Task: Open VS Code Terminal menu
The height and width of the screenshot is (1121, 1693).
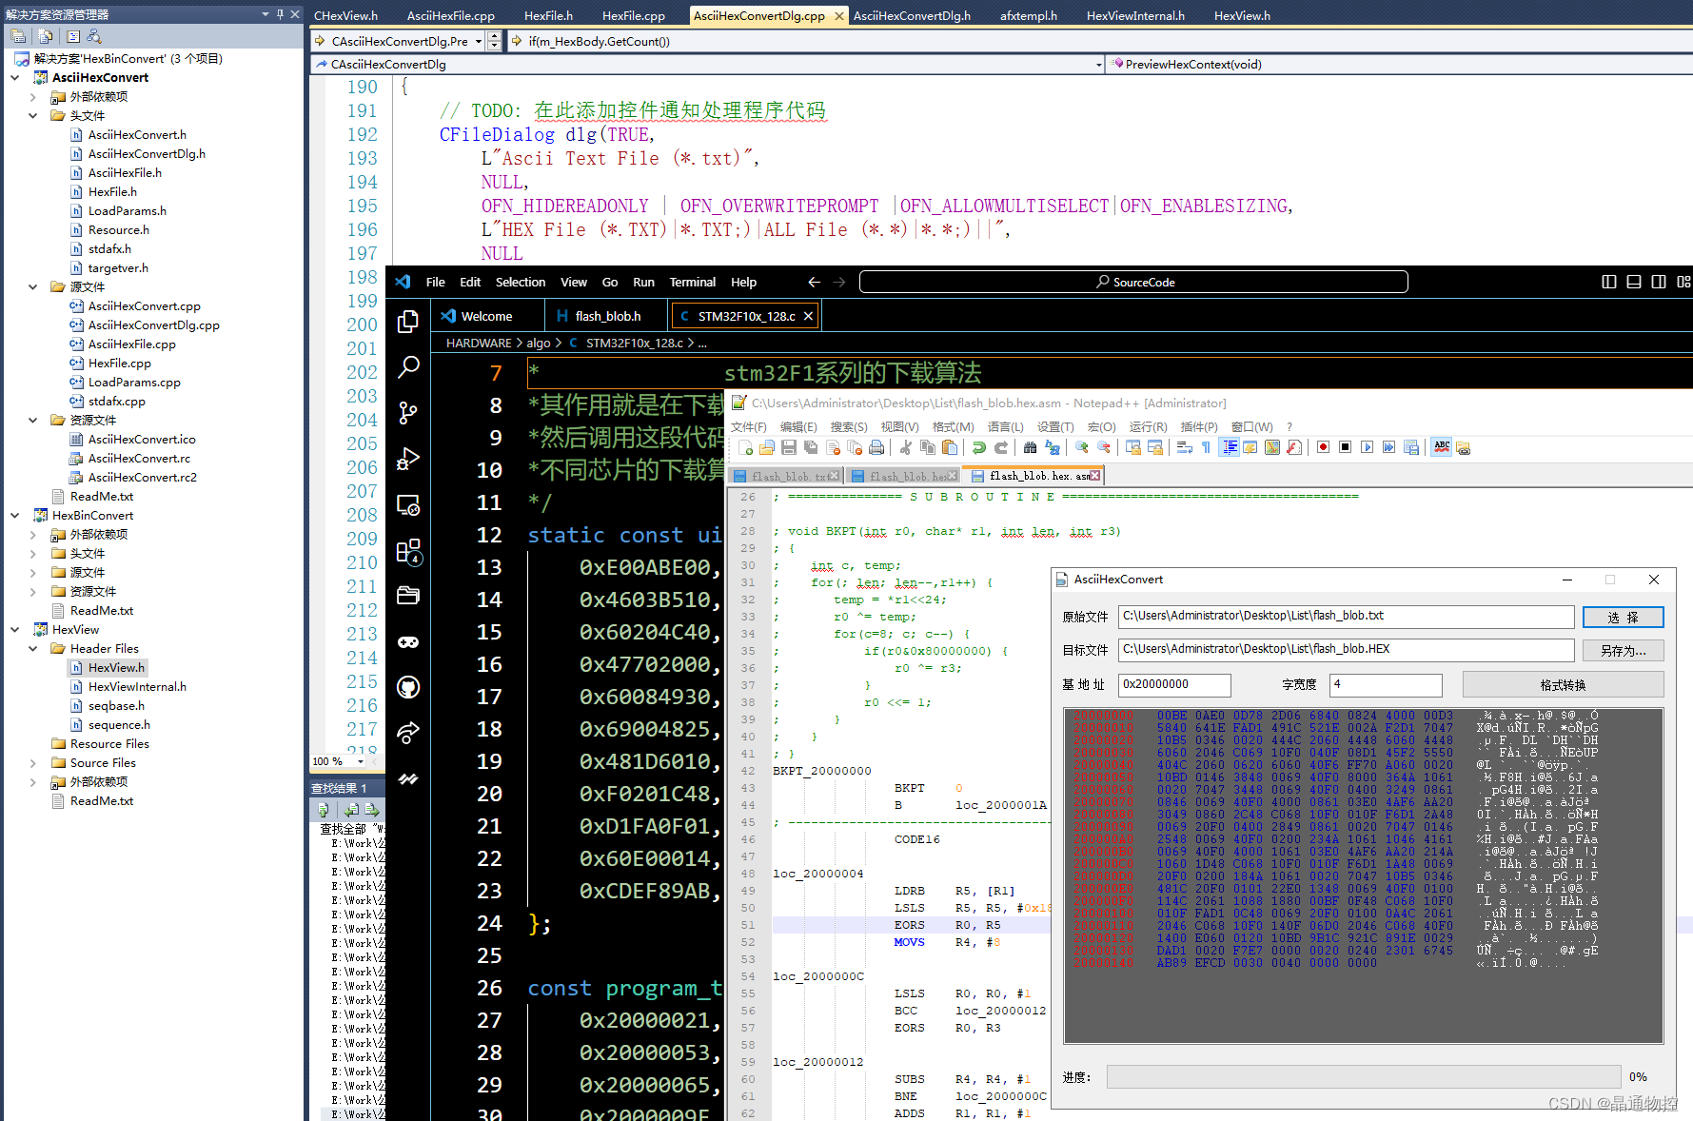Action: point(692,282)
